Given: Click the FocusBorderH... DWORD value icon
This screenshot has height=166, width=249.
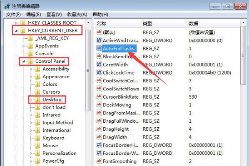Looking at the screenshot, I should coord(99,145).
